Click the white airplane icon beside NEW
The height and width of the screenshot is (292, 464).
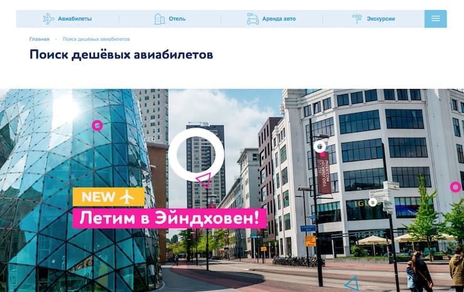coord(127,197)
